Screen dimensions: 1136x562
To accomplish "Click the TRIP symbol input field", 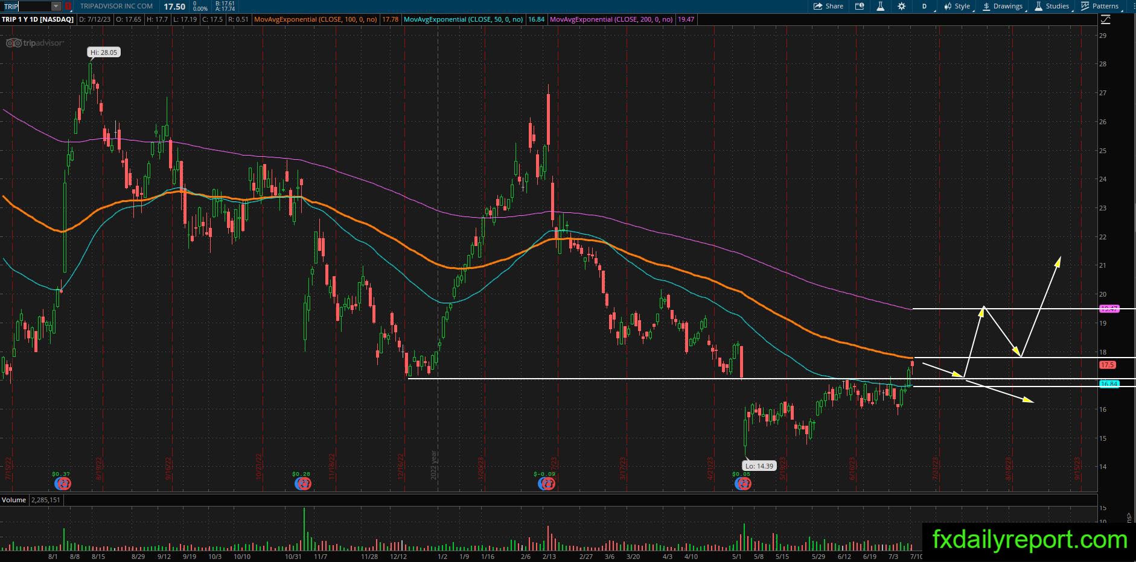I will pyautogui.click(x=25, y=6).
